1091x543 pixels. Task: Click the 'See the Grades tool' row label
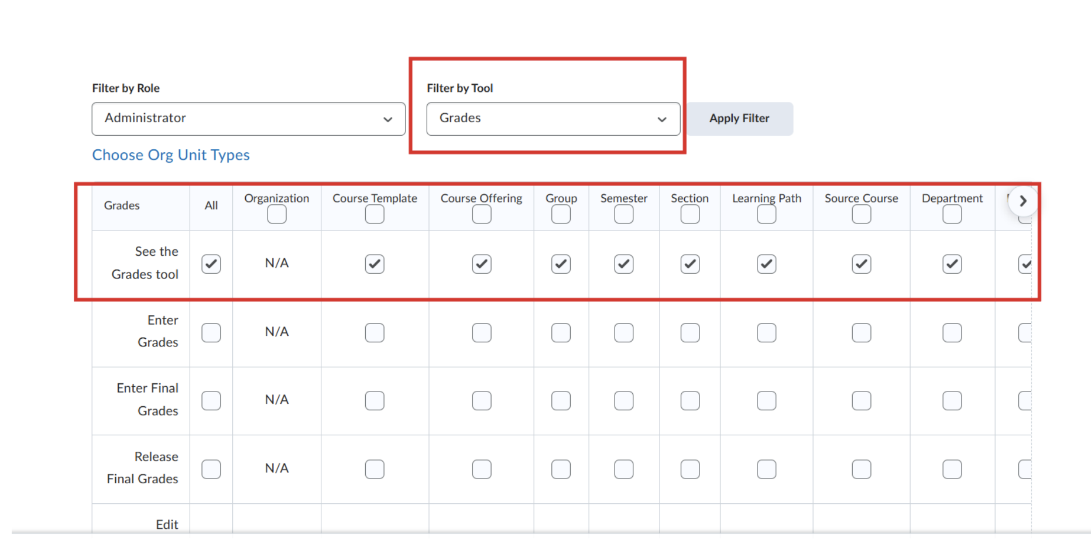145,263
